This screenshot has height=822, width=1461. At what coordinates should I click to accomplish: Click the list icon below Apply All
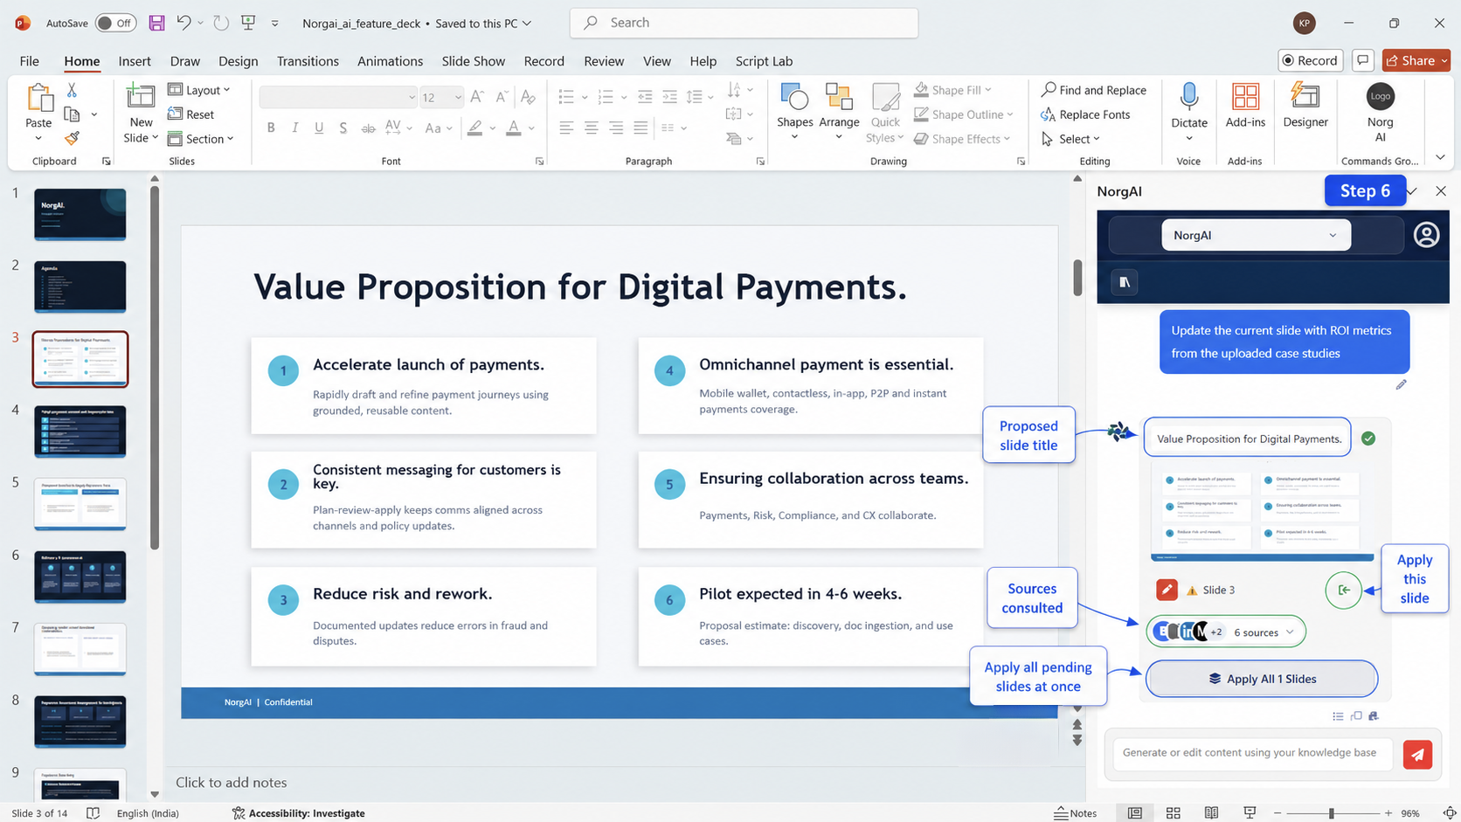1338,716
